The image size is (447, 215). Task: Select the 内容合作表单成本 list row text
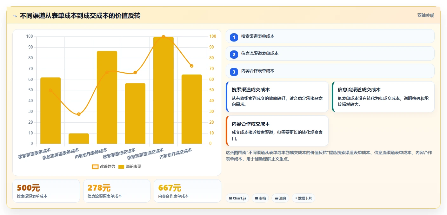(258, 71)
